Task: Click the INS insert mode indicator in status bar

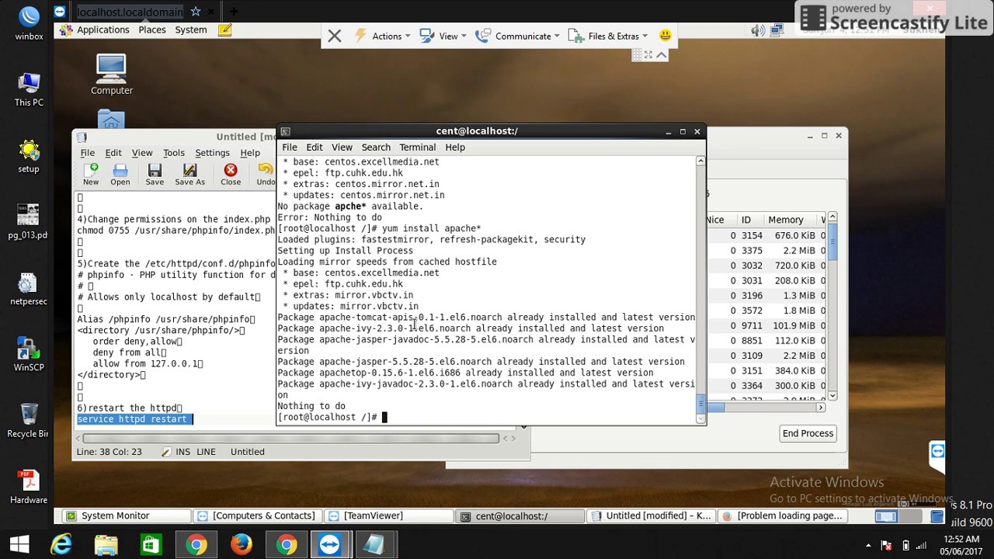Action: tap(182, 452)
